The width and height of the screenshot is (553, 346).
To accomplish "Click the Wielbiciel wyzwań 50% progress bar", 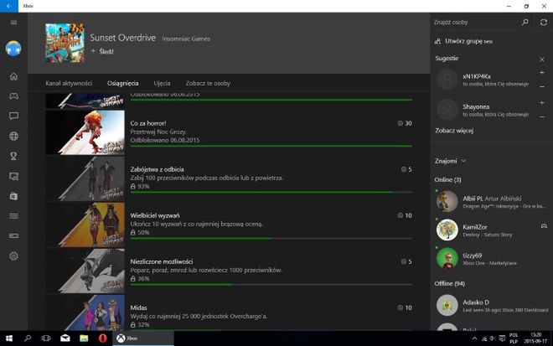I will click(271, 239).
